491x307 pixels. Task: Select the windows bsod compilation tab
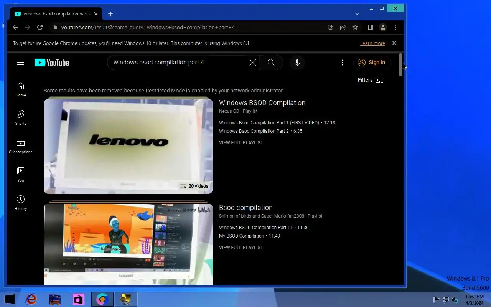click(56, 14)
